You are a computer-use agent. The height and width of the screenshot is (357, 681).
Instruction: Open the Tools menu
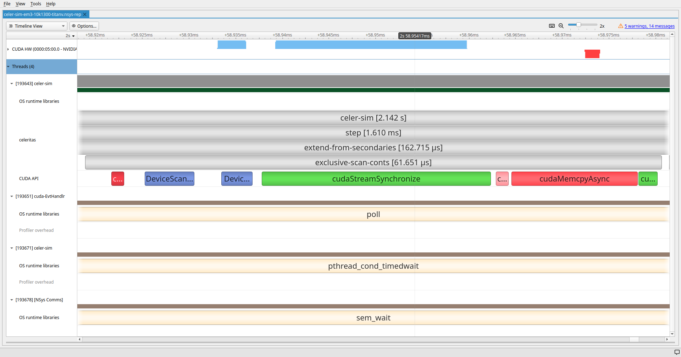[x=35, y=4]
